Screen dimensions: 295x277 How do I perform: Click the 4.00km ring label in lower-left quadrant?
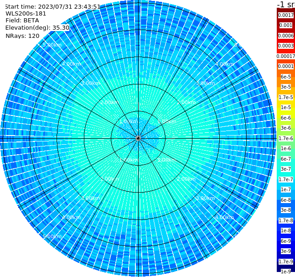coord(71,217)
